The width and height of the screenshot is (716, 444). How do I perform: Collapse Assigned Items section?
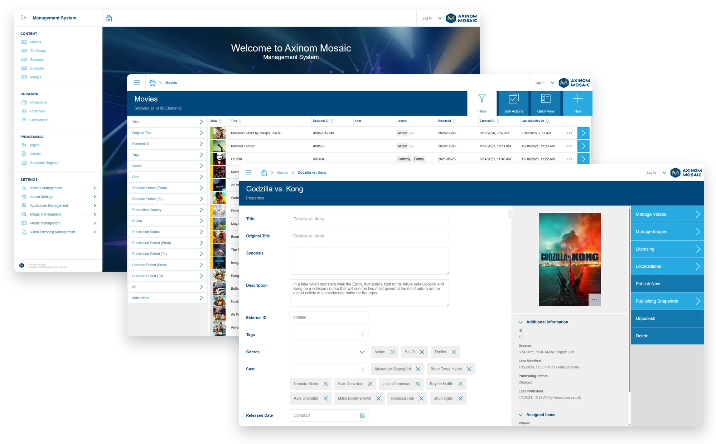[521, 415]
